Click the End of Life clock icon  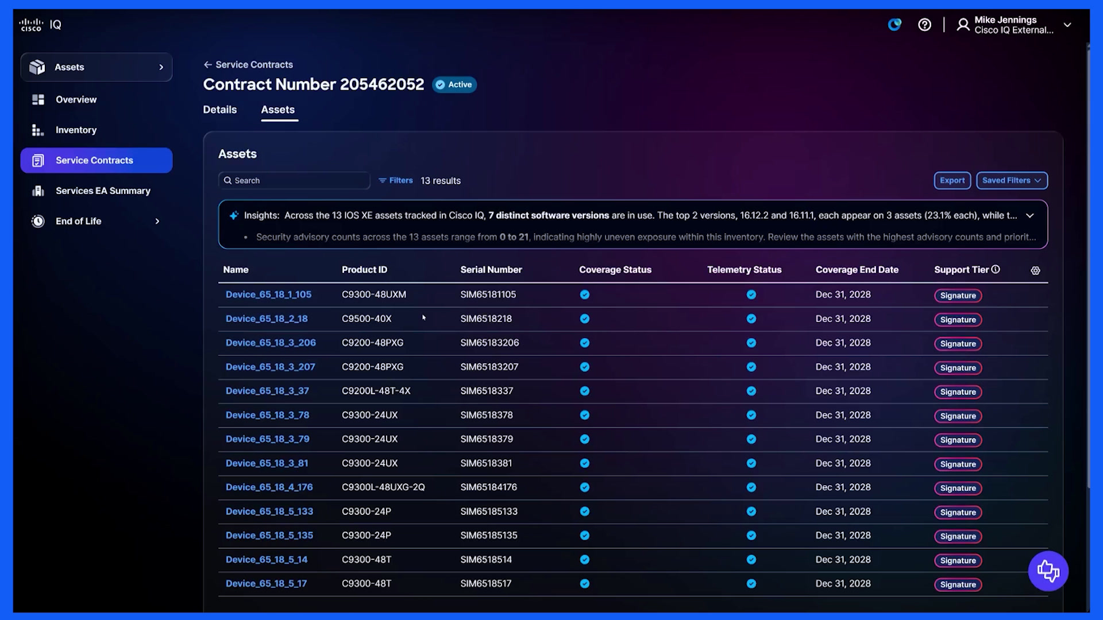(38, 221)
